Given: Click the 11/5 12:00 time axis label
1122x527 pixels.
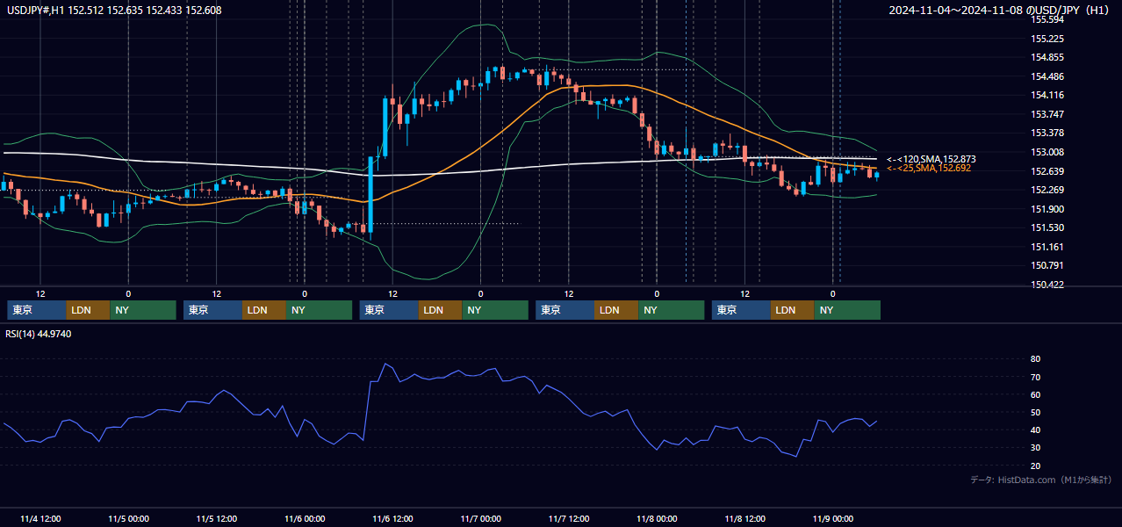Looking at the screenshot, I should [x=216, y=518].
